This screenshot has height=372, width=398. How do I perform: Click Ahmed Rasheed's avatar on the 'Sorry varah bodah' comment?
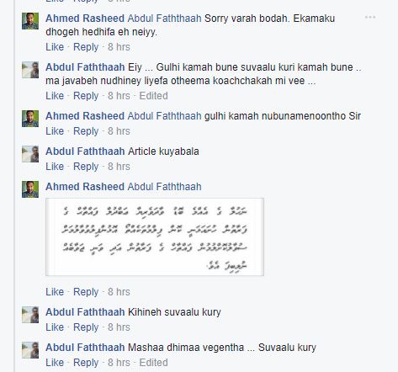click(30, 21)
